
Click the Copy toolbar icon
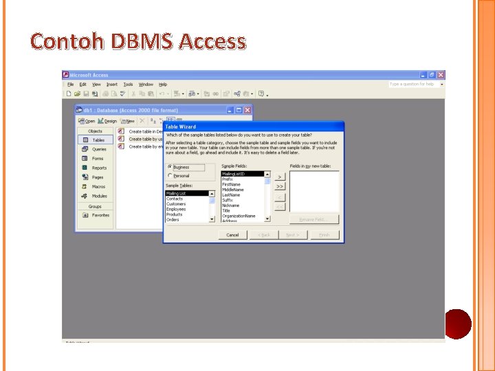(142, 93)
